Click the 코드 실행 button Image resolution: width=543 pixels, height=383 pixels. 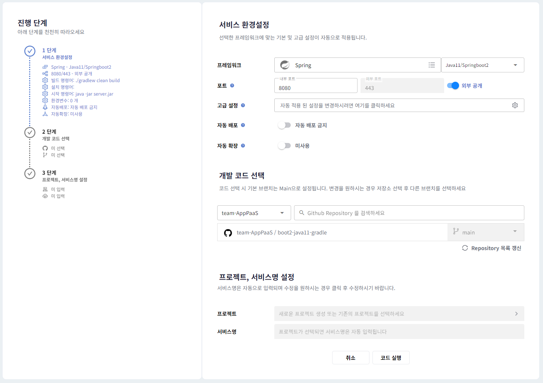391,358
